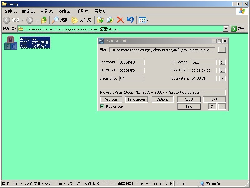The width and height of the screenshot is (250, 188).
Task: Go up one folder level
Action: pyautogui.click(x=44, y=20)
